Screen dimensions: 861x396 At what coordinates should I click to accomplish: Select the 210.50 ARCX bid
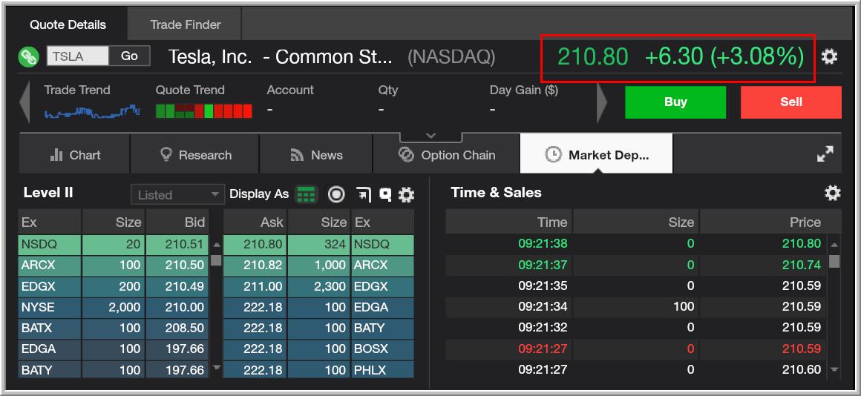[x=177, y=265]
